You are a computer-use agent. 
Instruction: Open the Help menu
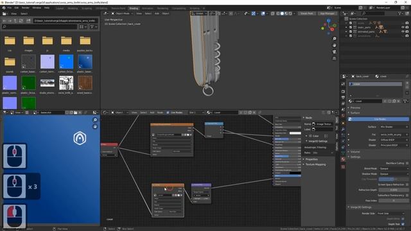[47, 8]
